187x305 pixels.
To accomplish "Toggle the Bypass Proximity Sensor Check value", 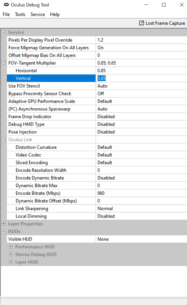I will pos(141,94).
